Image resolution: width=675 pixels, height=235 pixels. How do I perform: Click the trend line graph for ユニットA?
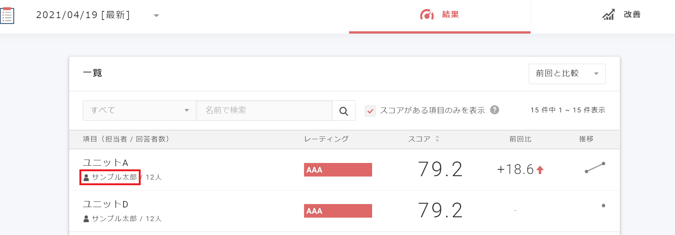595,167
